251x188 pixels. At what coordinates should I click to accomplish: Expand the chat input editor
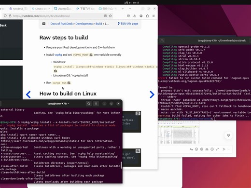click(x=217, y=149)
